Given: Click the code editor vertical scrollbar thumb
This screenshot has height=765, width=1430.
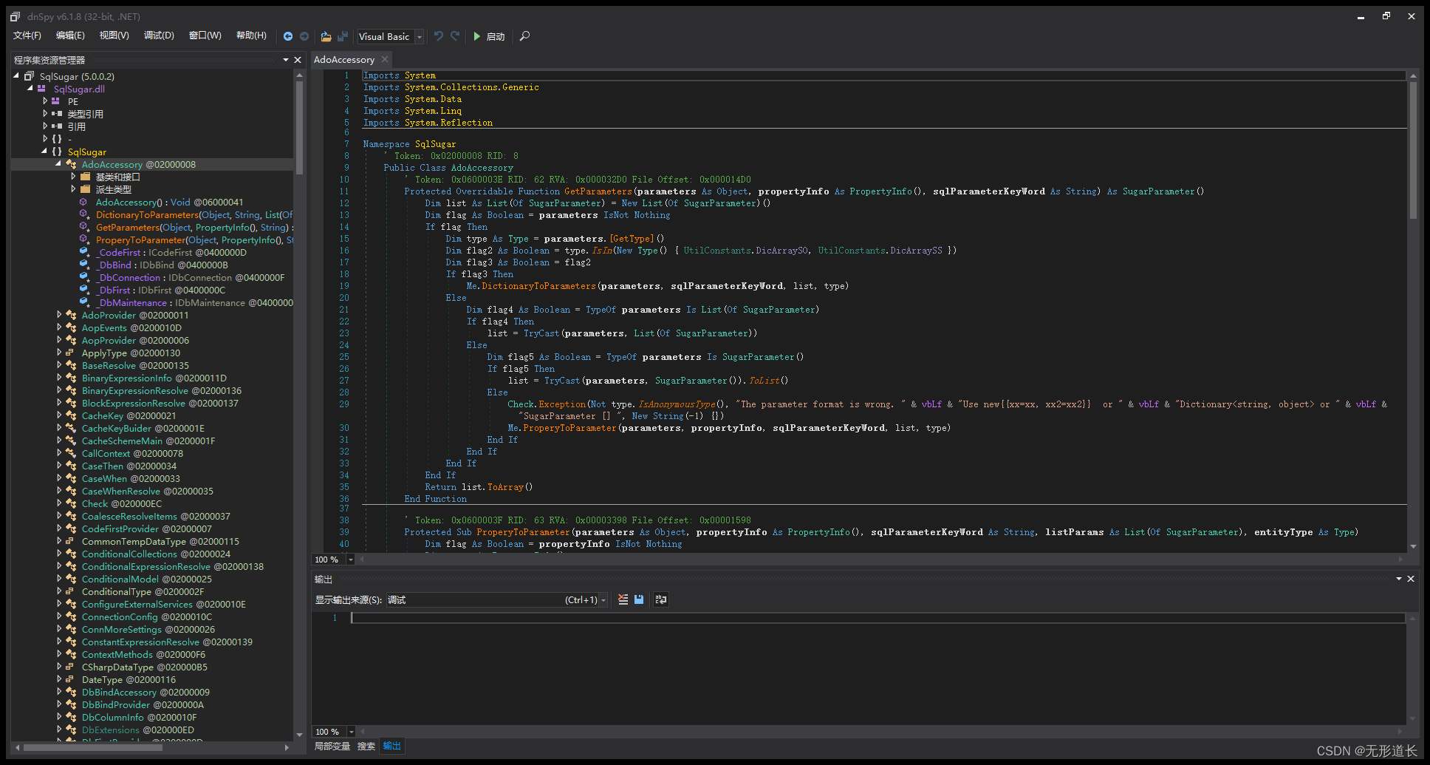Looking at the screenshot, I should [x=1413, y=150].
